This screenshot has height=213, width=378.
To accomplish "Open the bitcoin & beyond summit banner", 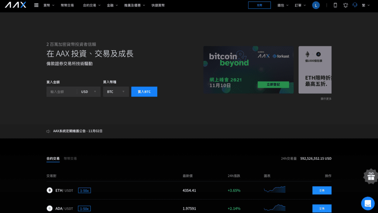I will [248, 70].
